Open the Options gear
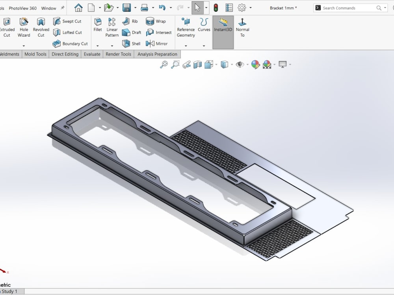The image size is (394, 295). point(242,8)
